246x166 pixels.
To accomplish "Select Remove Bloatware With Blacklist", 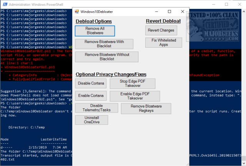I will [x=104, y=44].
